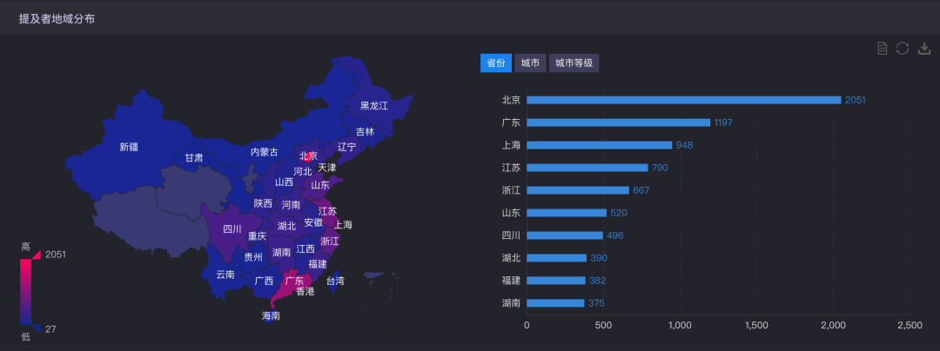Select 福建 province on the map

[317, 264]
